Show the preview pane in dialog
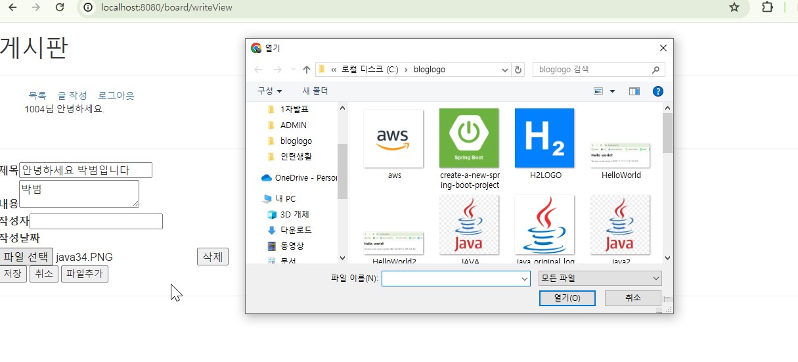798x362 pixels. pos(634,91)
